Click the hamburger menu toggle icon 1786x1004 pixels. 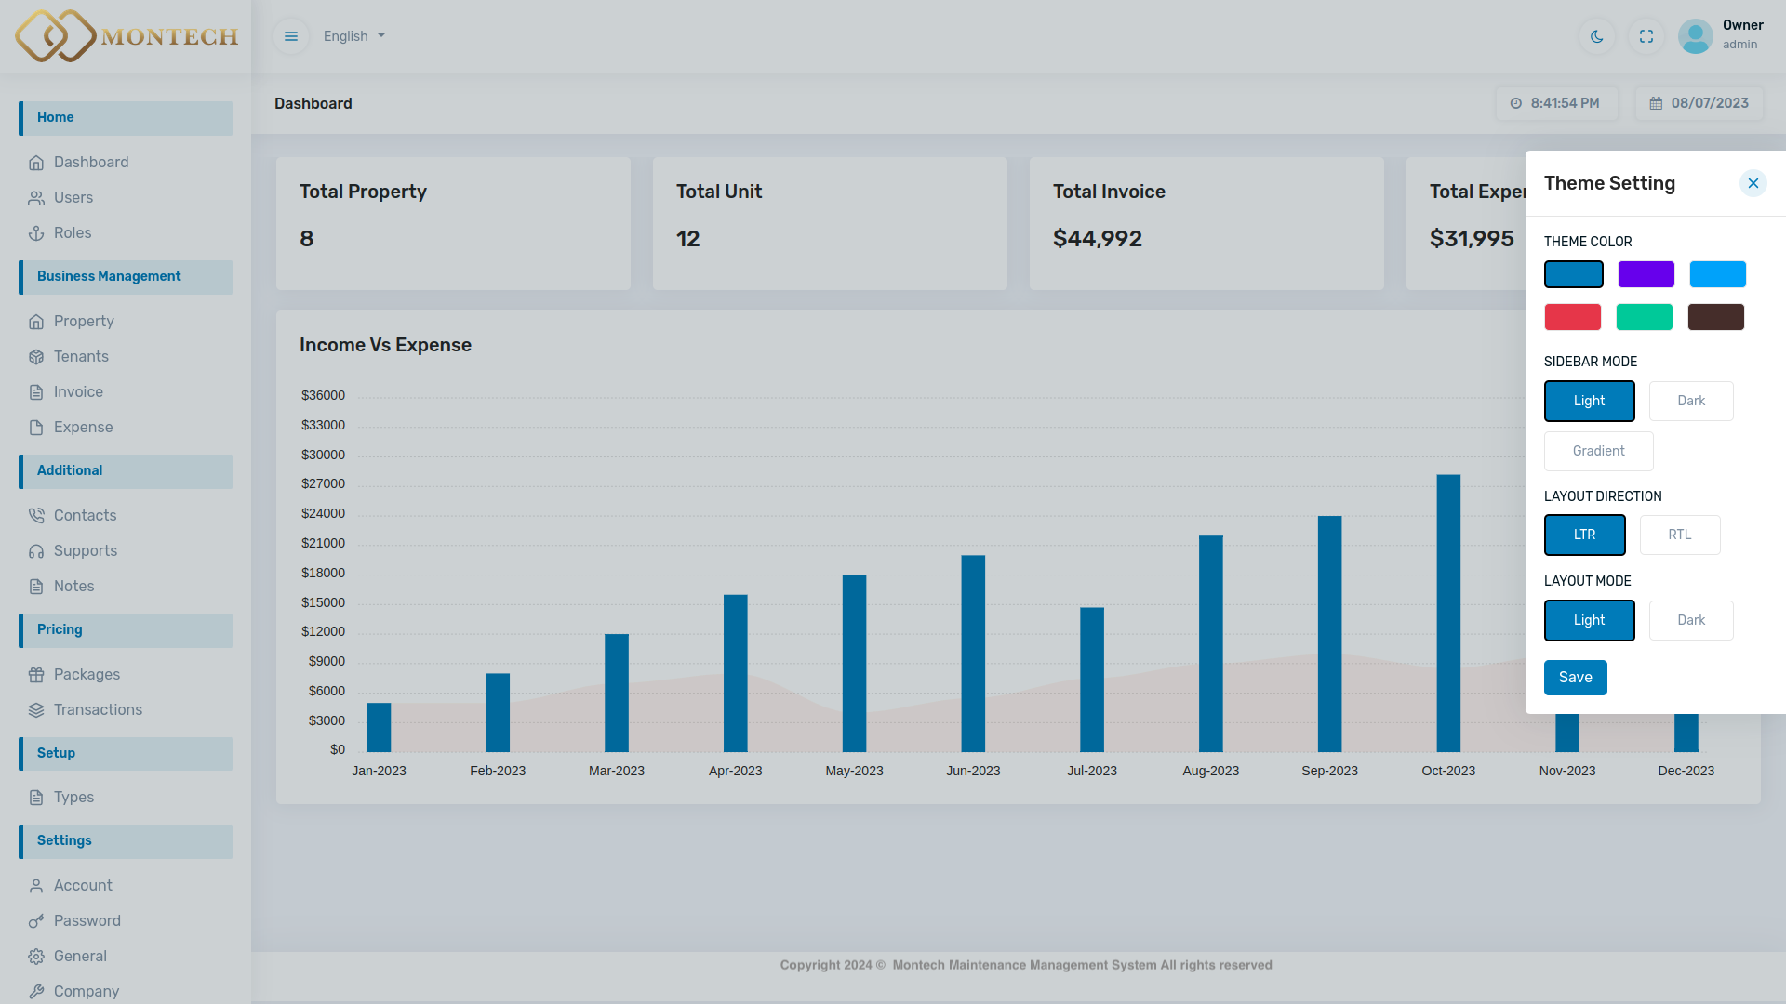tap(291, 36)
